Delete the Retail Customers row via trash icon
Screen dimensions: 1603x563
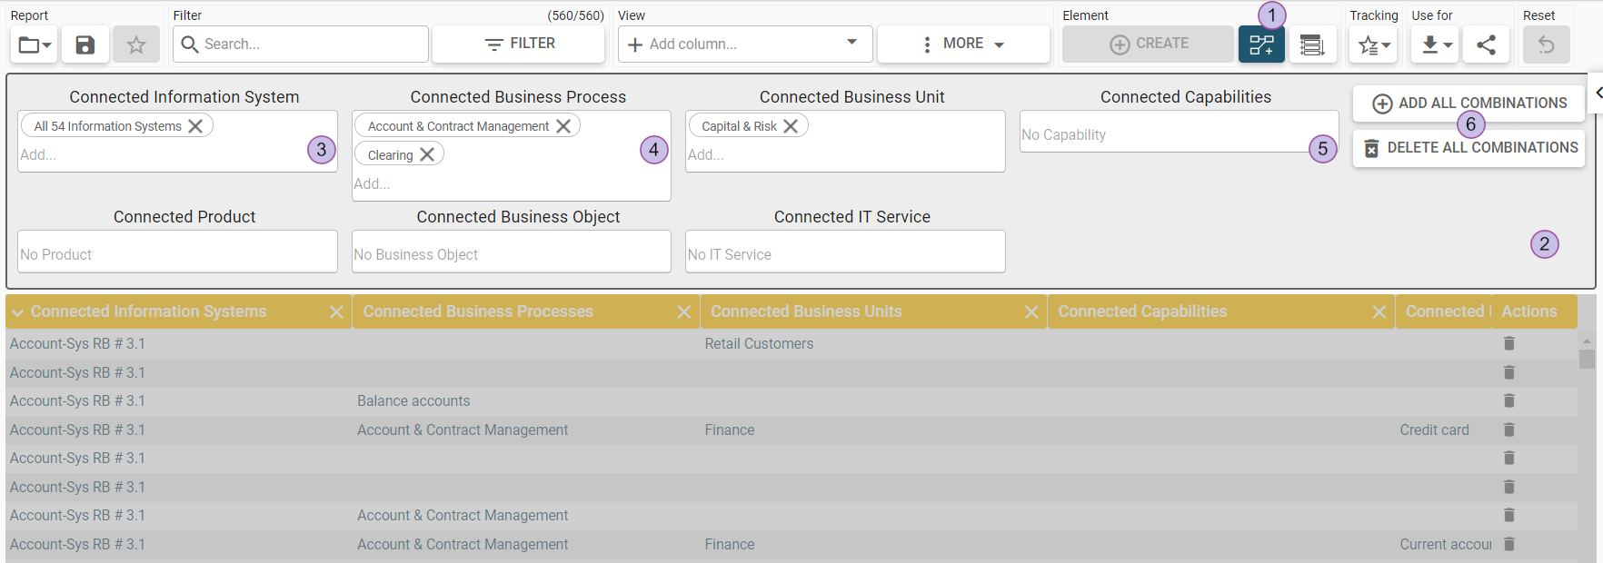pos(1508,343)
